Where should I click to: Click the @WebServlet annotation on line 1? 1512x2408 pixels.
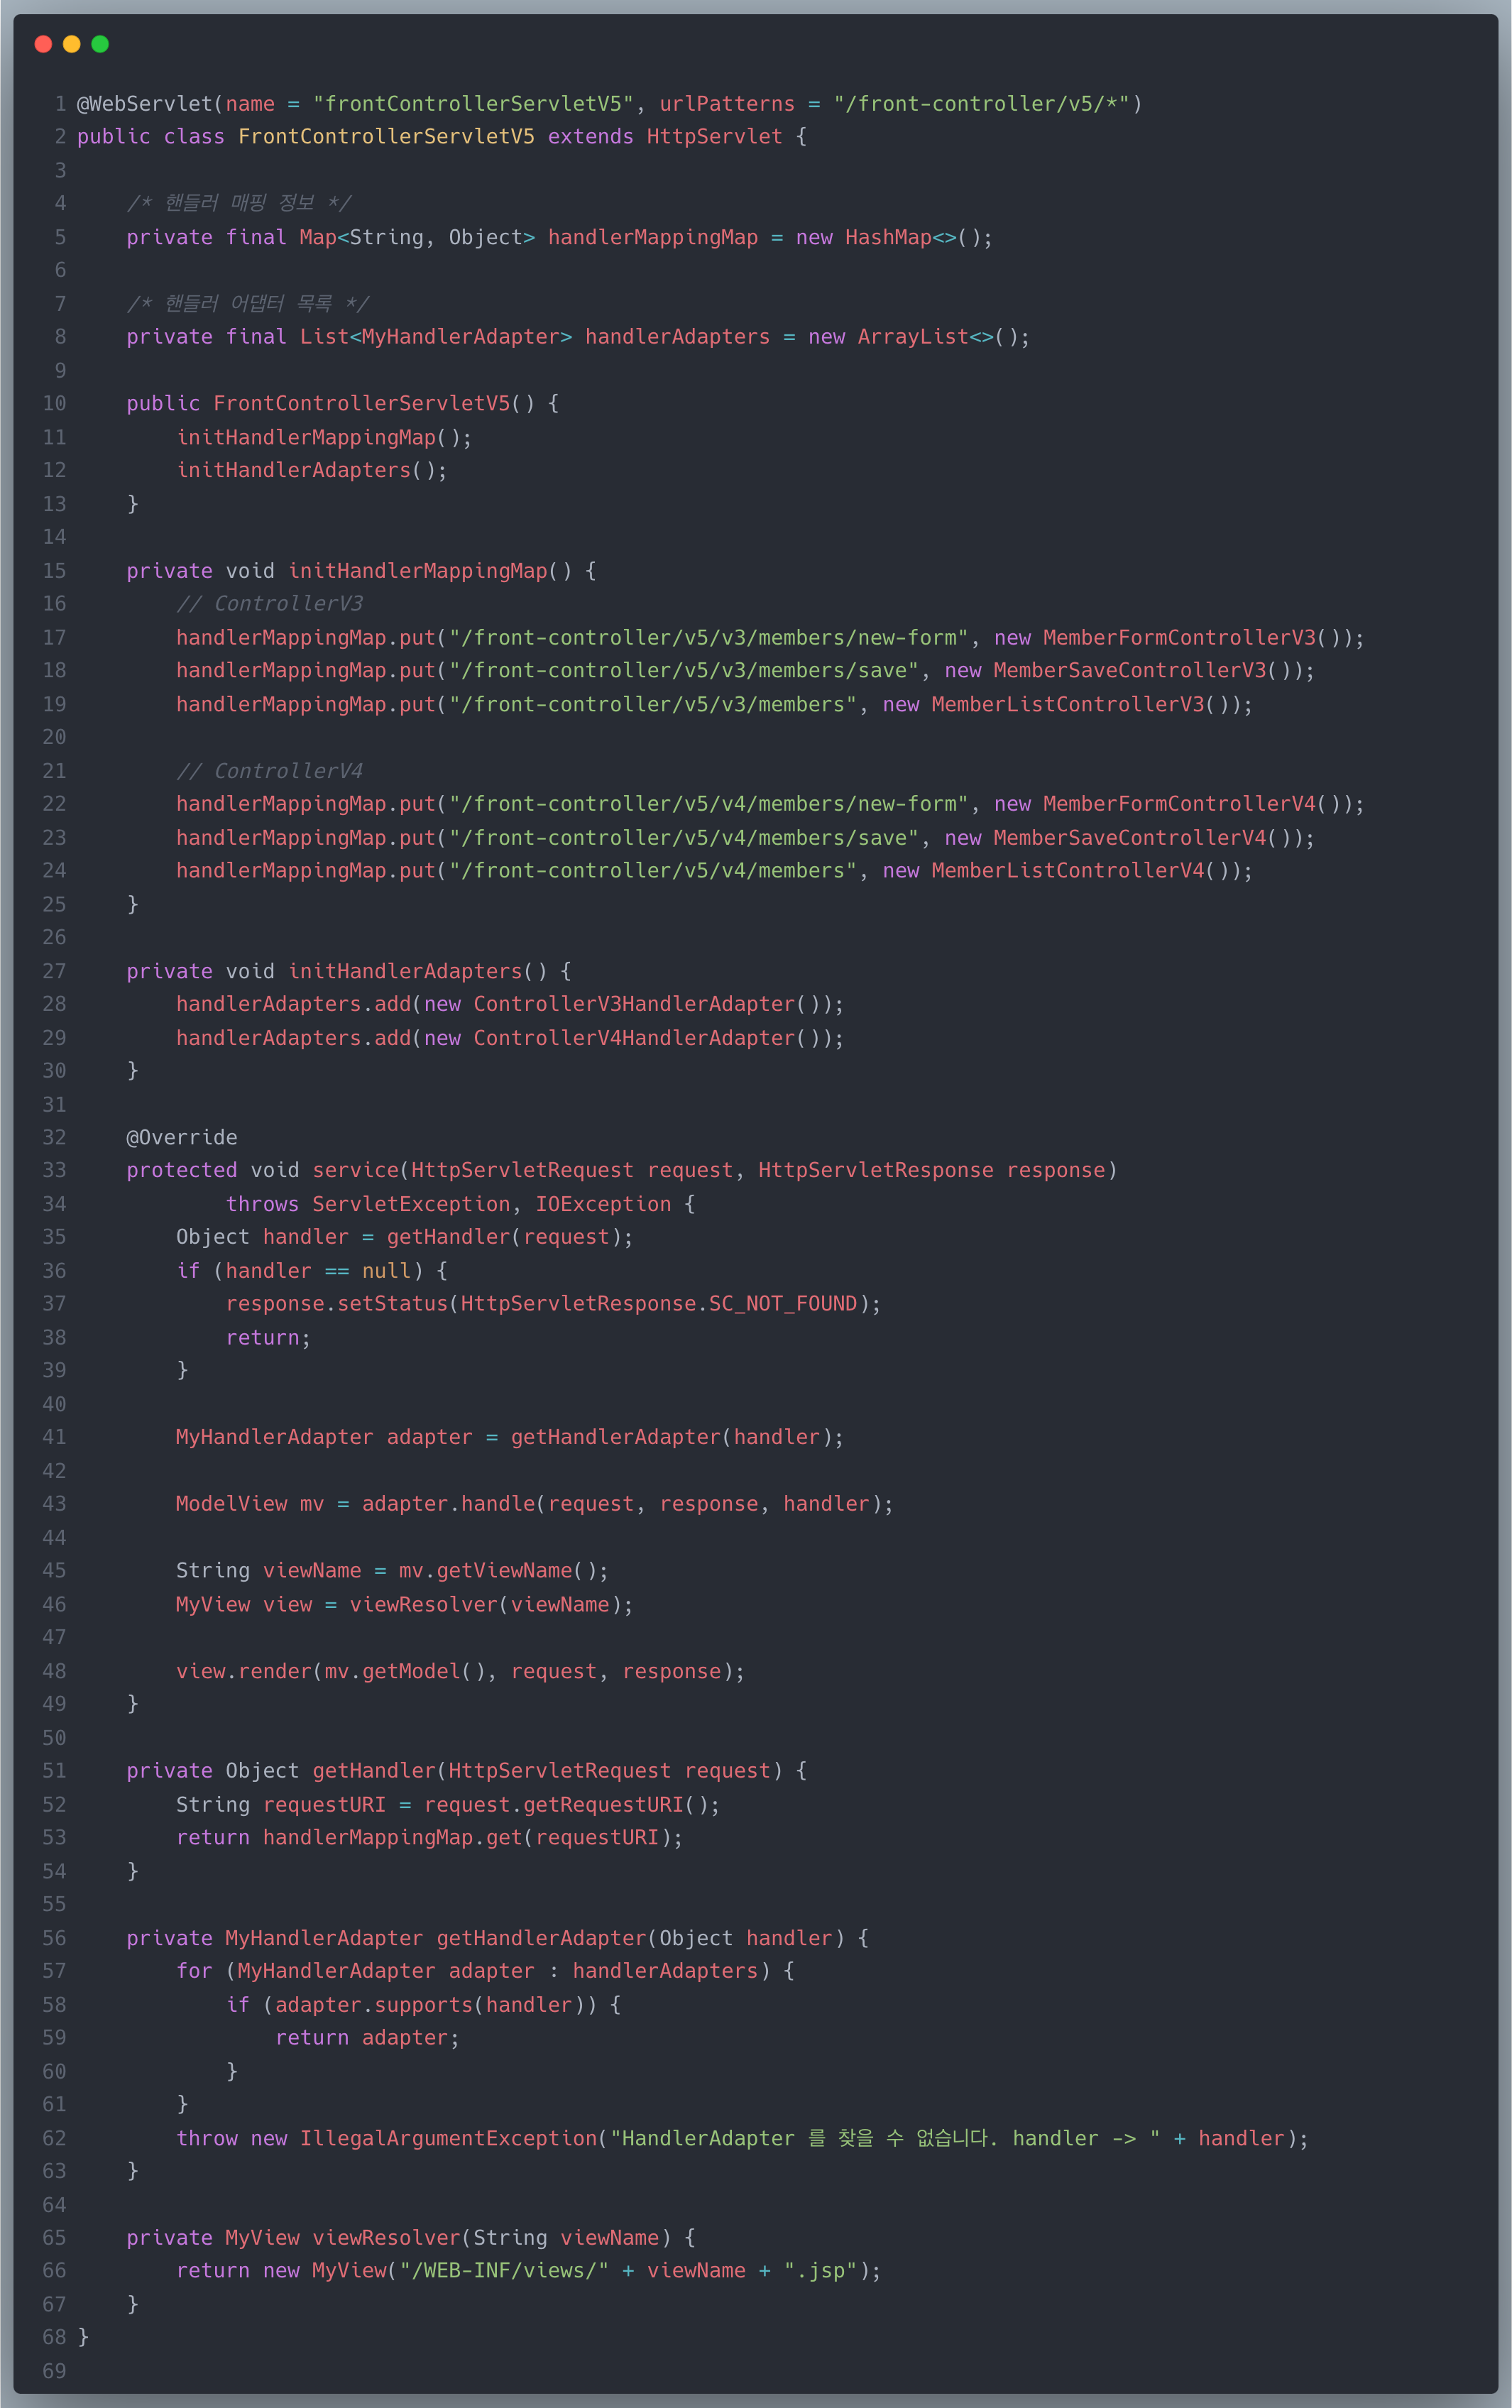pos(144,104)
